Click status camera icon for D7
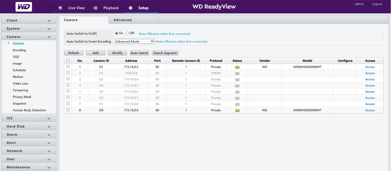The width and height of the screenshot is (391, 171). [x=237, y=104]
